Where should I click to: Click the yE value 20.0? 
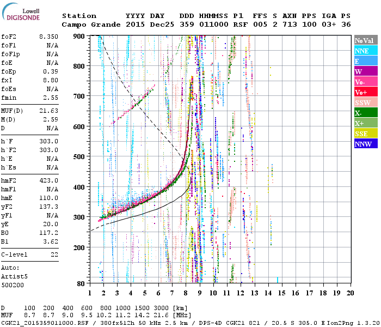coord(51,225)
